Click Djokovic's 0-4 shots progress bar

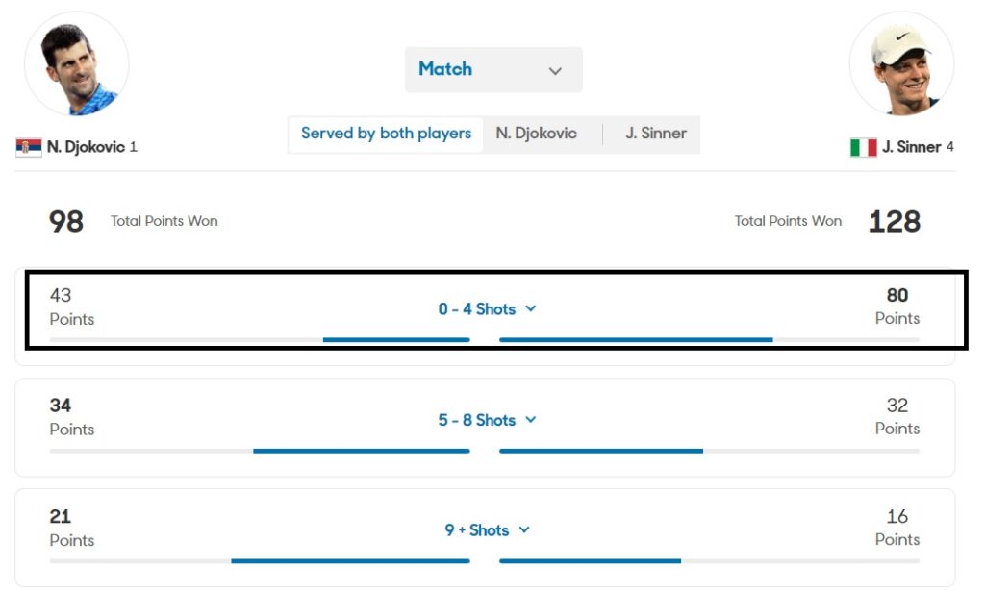[395, 340]
